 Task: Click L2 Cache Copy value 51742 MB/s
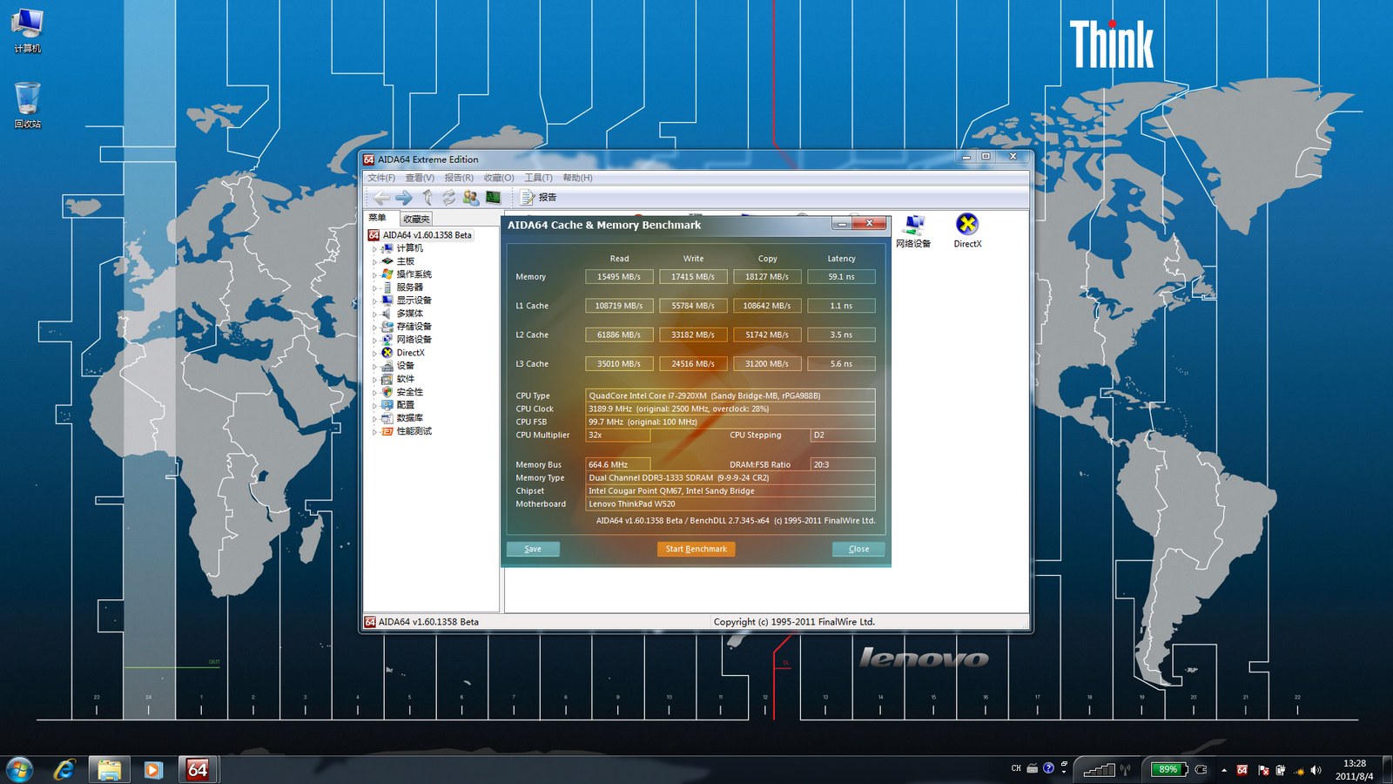pyautogui.click(x=767, y=335)
